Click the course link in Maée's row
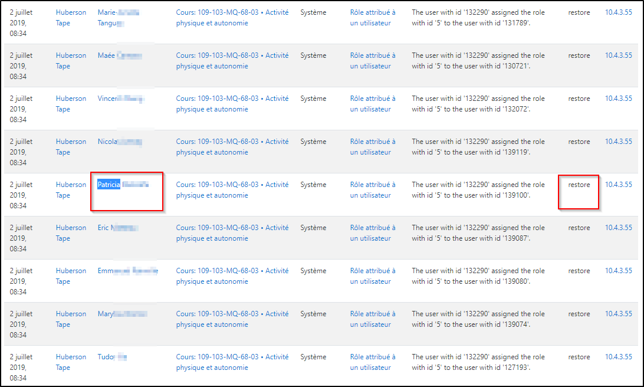Screen dimensions: 644x387 point(232,61)
